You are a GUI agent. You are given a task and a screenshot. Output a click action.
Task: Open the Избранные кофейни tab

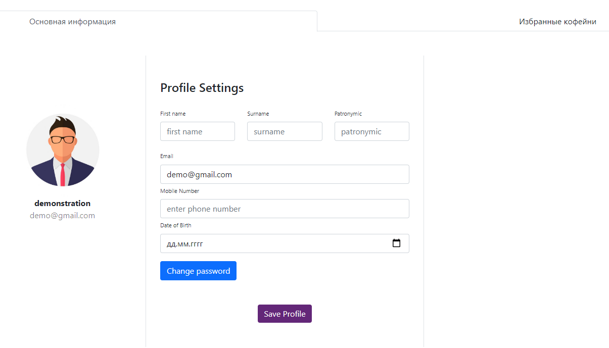coord(557,22)
